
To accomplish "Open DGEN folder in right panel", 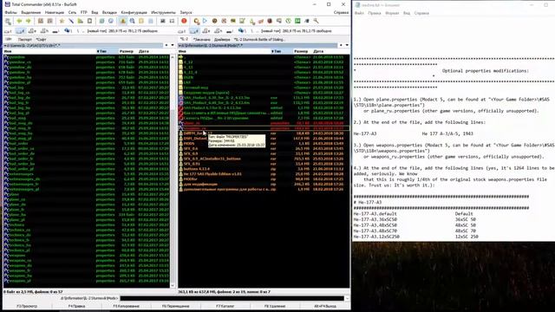I will click(x=189, y=77).
